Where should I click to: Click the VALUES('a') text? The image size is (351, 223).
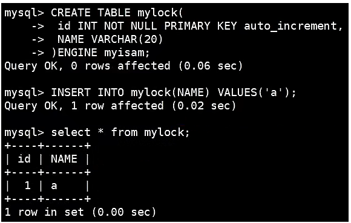[254, 92]
